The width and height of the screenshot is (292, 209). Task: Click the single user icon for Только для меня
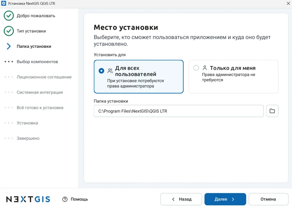pyautogui.click(x=205, y=68)
